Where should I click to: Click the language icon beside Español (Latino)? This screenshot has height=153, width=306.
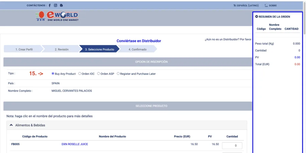click(x=235, y=5)
